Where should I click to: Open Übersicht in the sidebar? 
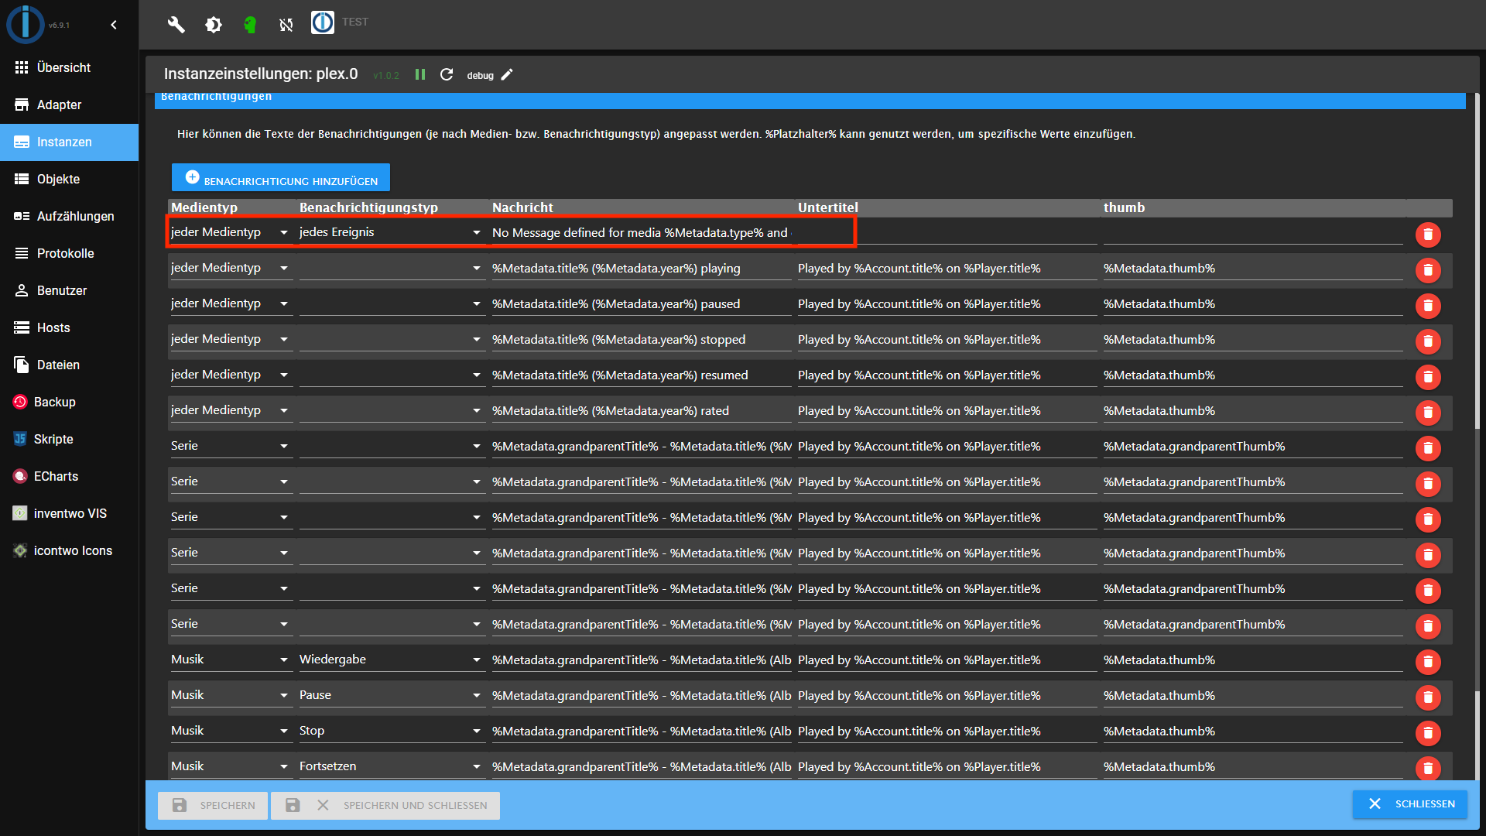[x=69, y=67]
